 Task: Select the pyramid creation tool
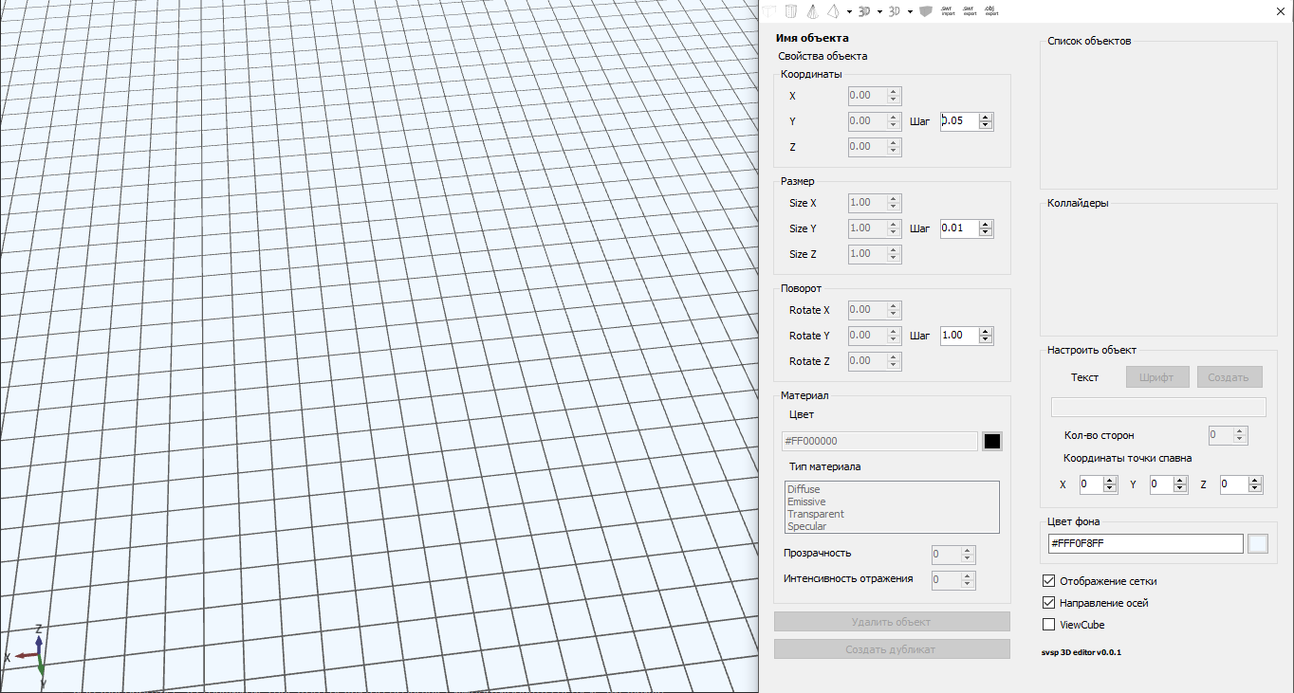coord(833,10)
